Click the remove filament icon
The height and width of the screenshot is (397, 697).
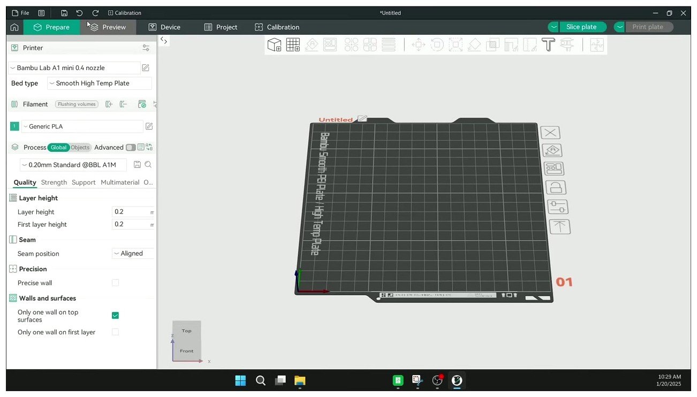(124, 104)
